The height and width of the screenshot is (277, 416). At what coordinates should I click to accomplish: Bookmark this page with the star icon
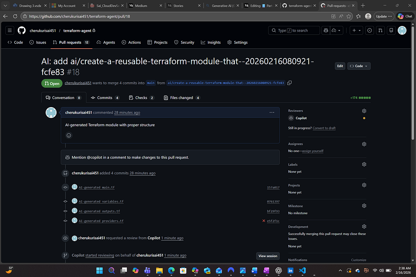point(349,16)
